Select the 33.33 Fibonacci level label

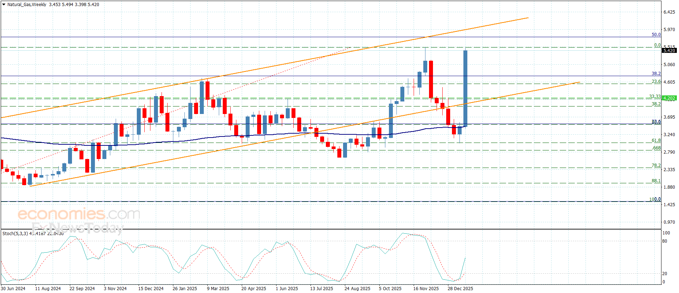click(655, 96)
